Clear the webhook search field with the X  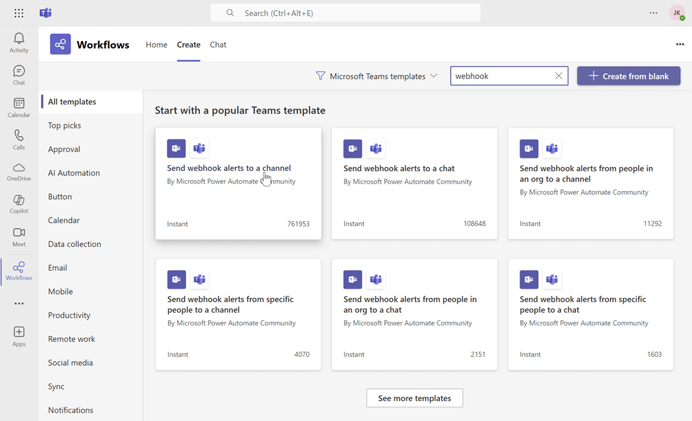558,75
